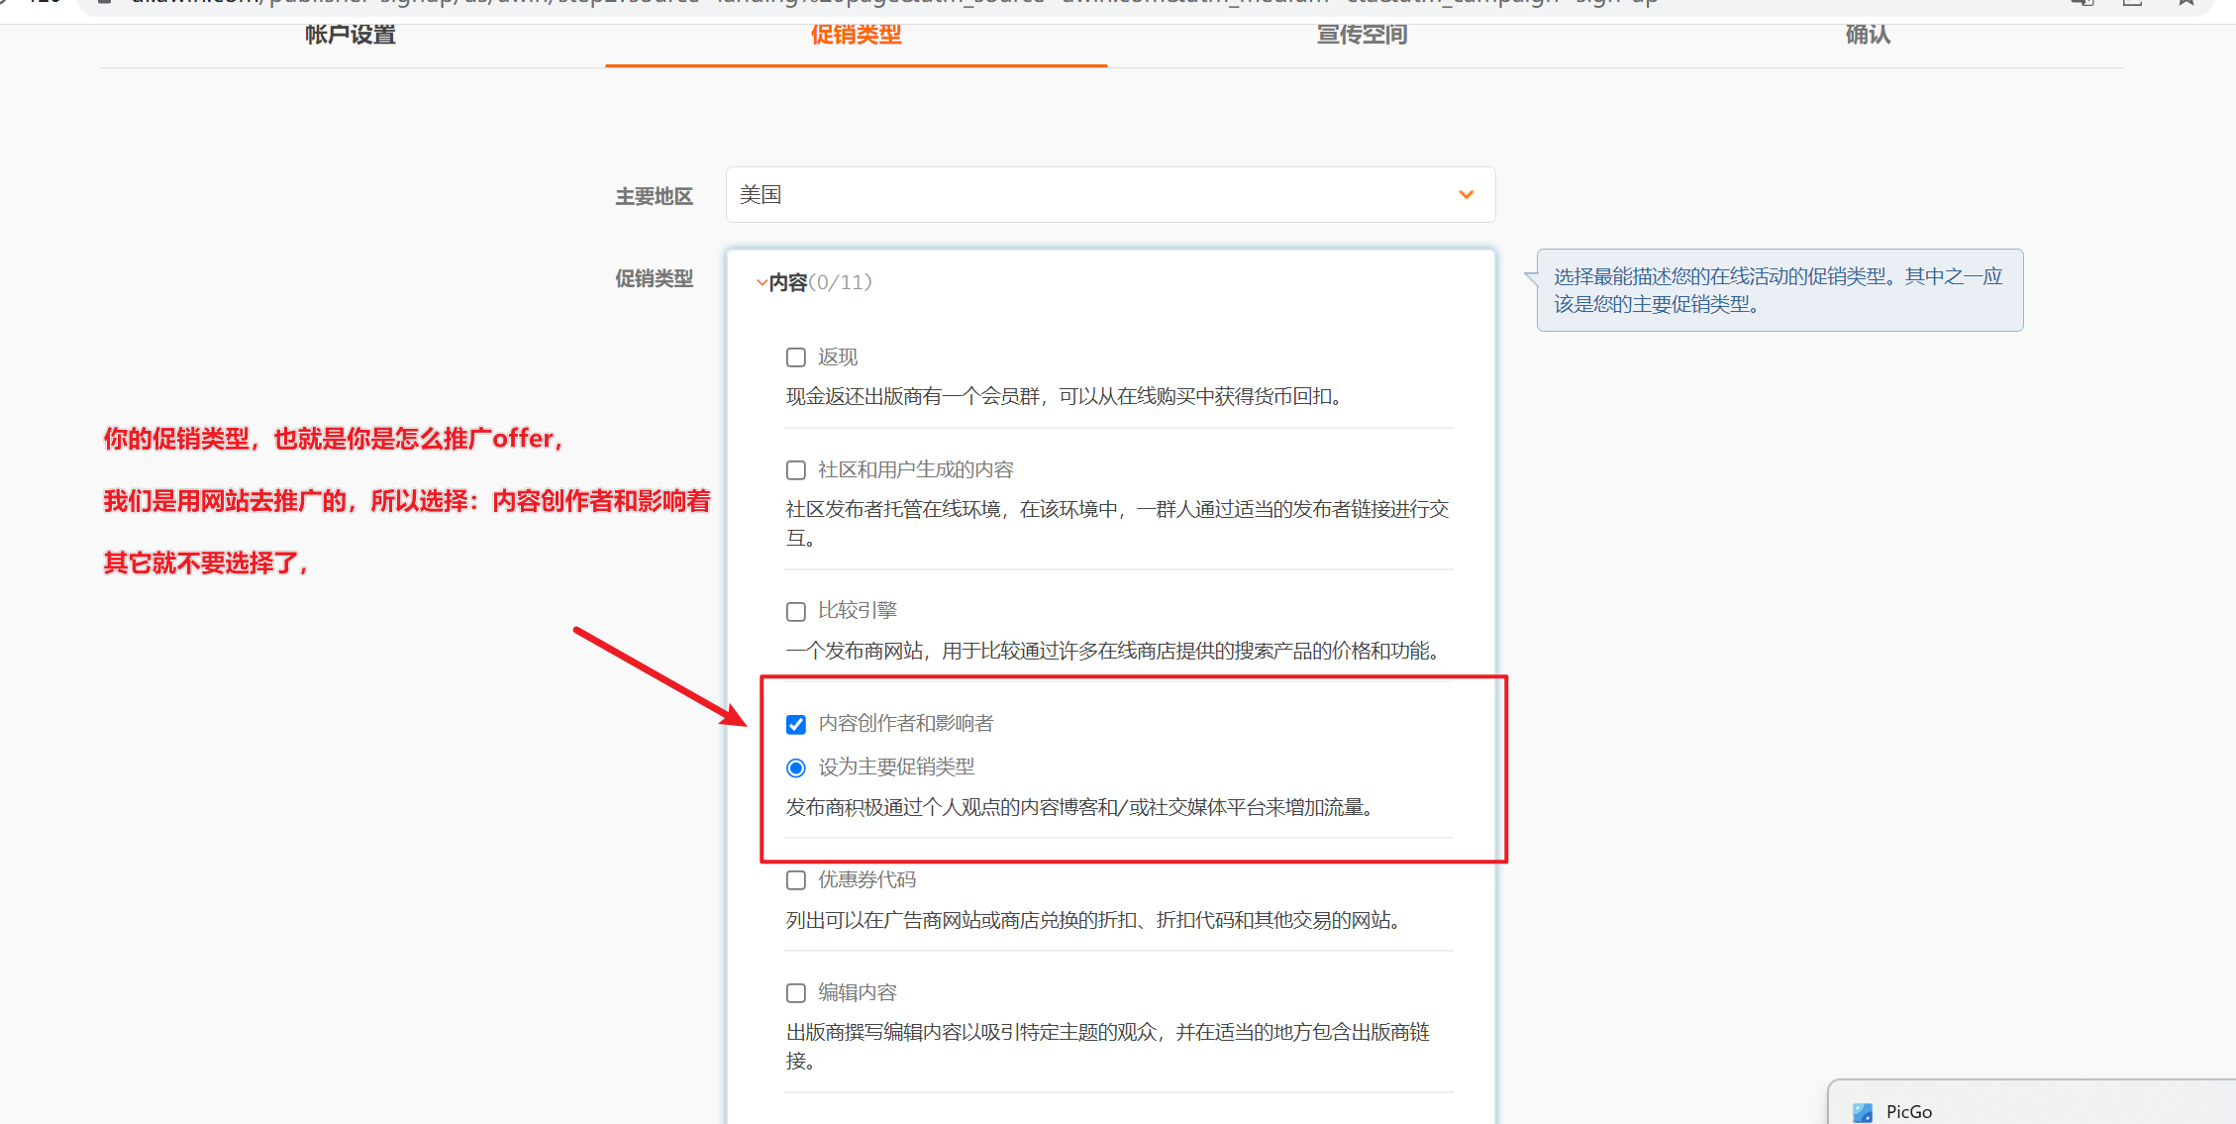Check the 返现 cashback checkbox
2236x1124 pixels.
[796, 358]
